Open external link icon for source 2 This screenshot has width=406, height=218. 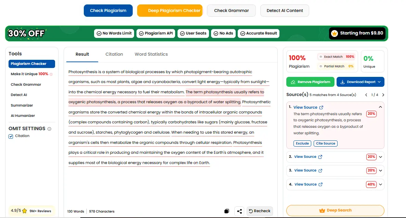pos(320,157)
